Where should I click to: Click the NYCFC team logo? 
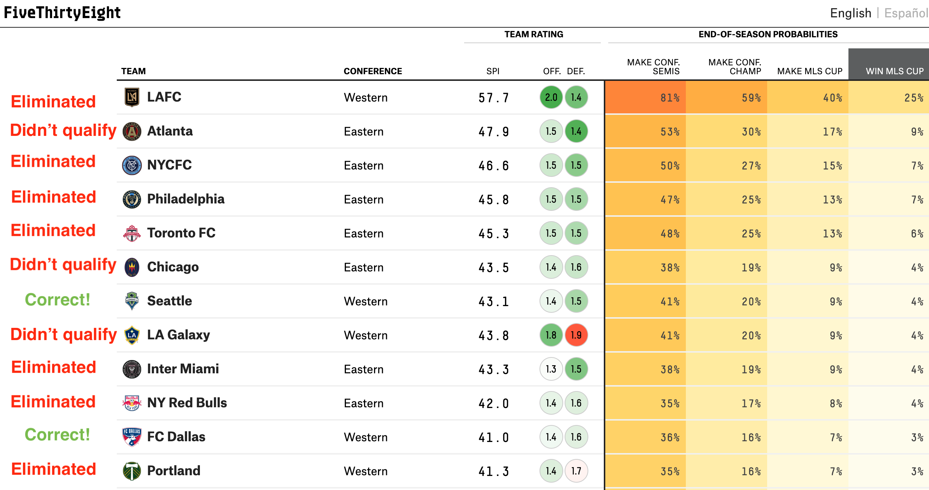[132, 165]
